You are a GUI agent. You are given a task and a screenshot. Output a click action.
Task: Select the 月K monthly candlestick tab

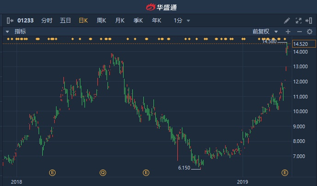click(x=120, y=21)
